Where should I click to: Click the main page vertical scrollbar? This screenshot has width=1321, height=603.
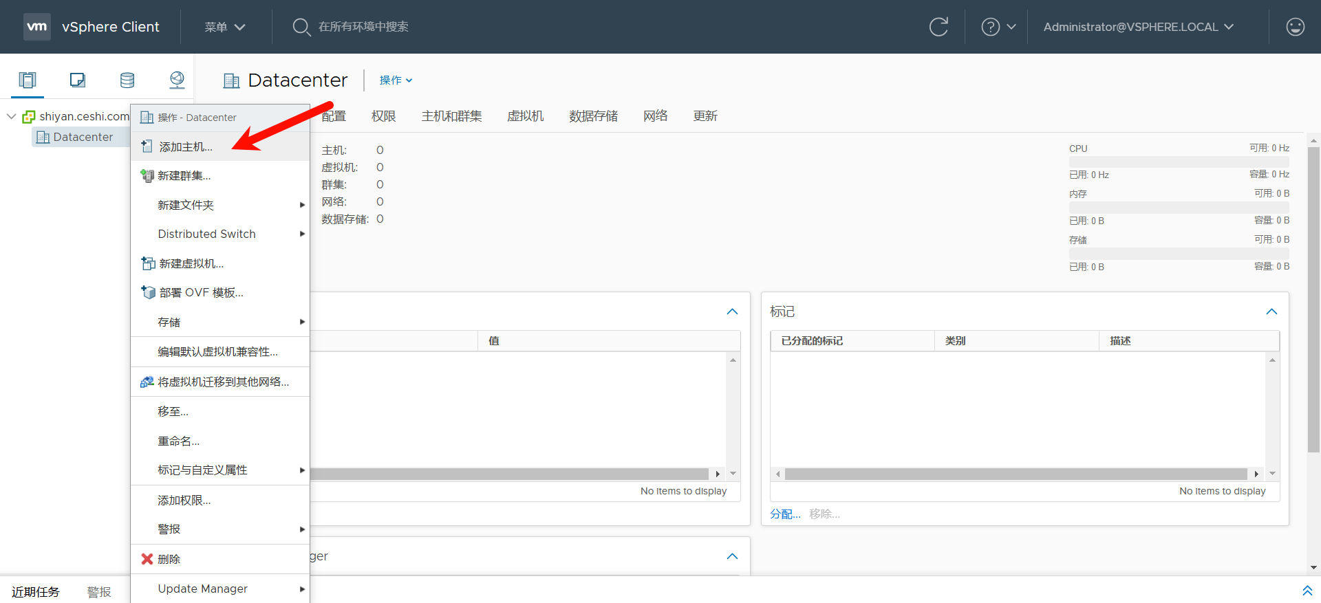coord(1313,300)
